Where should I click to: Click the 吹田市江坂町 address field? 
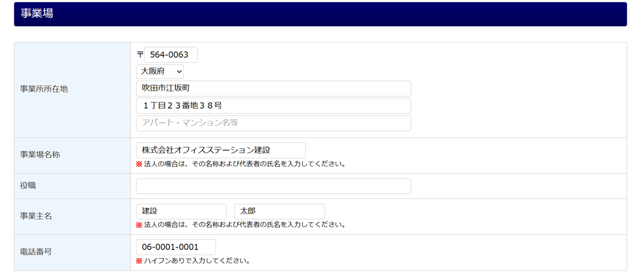[x=273, y=88]
